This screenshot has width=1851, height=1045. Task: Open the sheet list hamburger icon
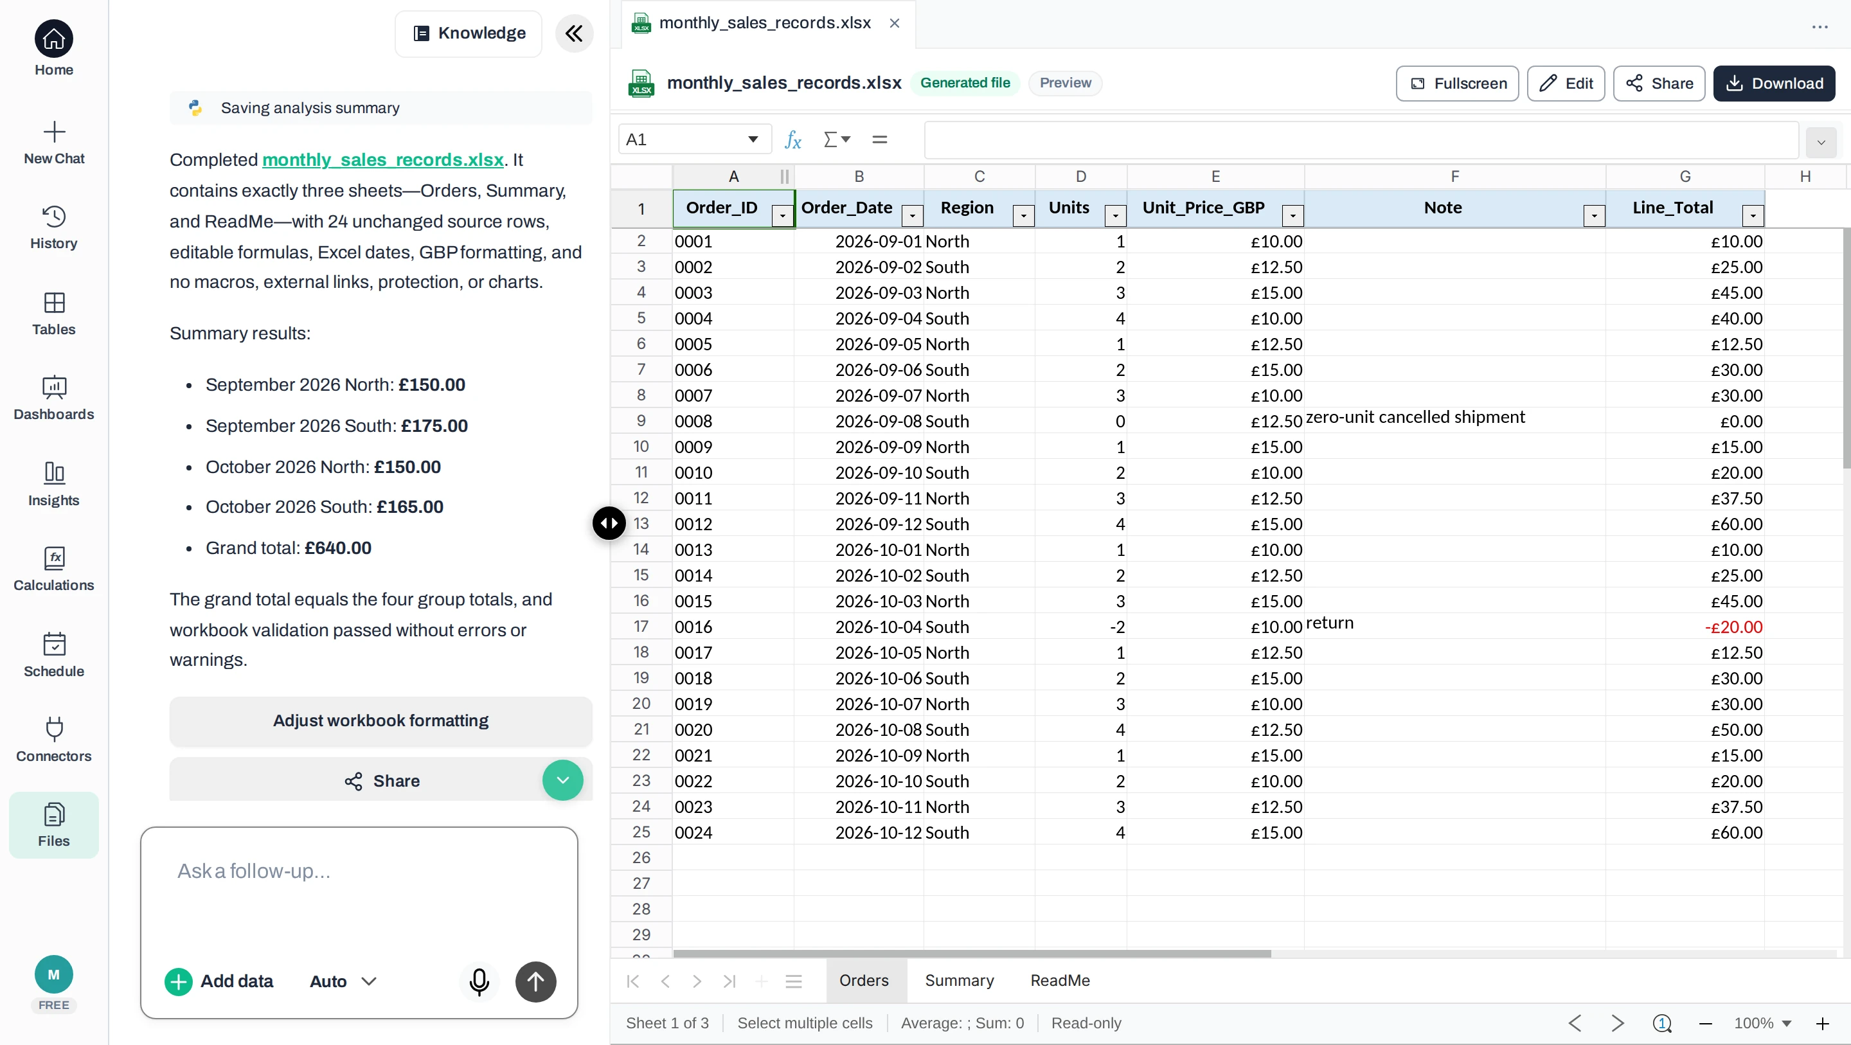pos(793,981)
